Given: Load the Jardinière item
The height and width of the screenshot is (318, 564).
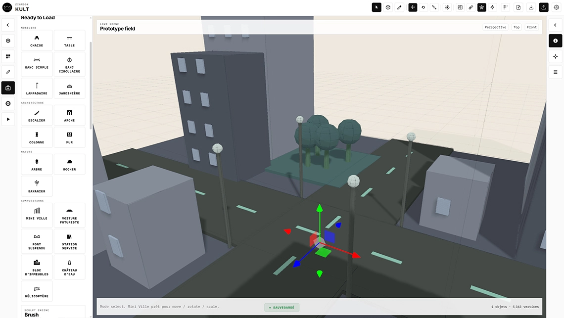Looking at the screenshot, I should 69,88.
